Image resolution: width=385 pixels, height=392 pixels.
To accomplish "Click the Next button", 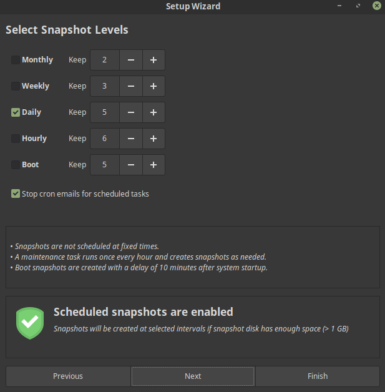I will point(193,376).
